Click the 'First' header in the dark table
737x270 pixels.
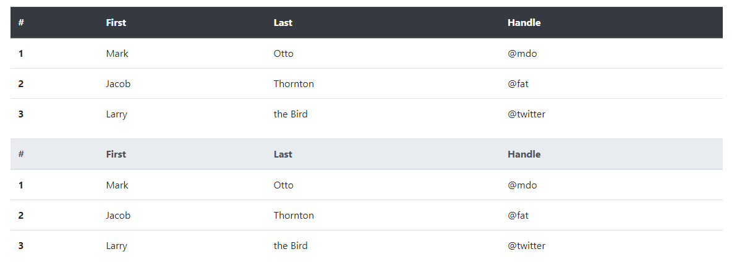coord(116,23)
